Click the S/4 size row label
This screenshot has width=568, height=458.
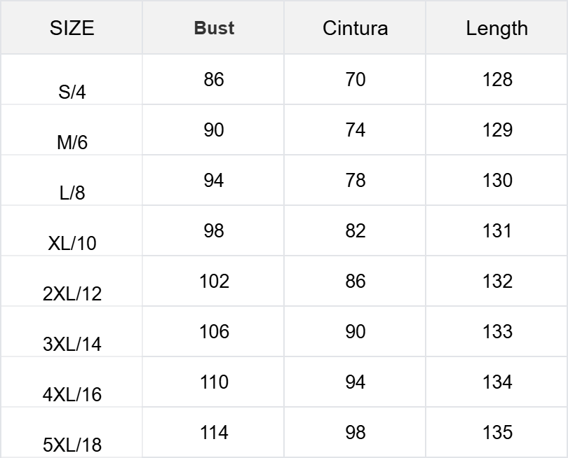click(72, 92)
